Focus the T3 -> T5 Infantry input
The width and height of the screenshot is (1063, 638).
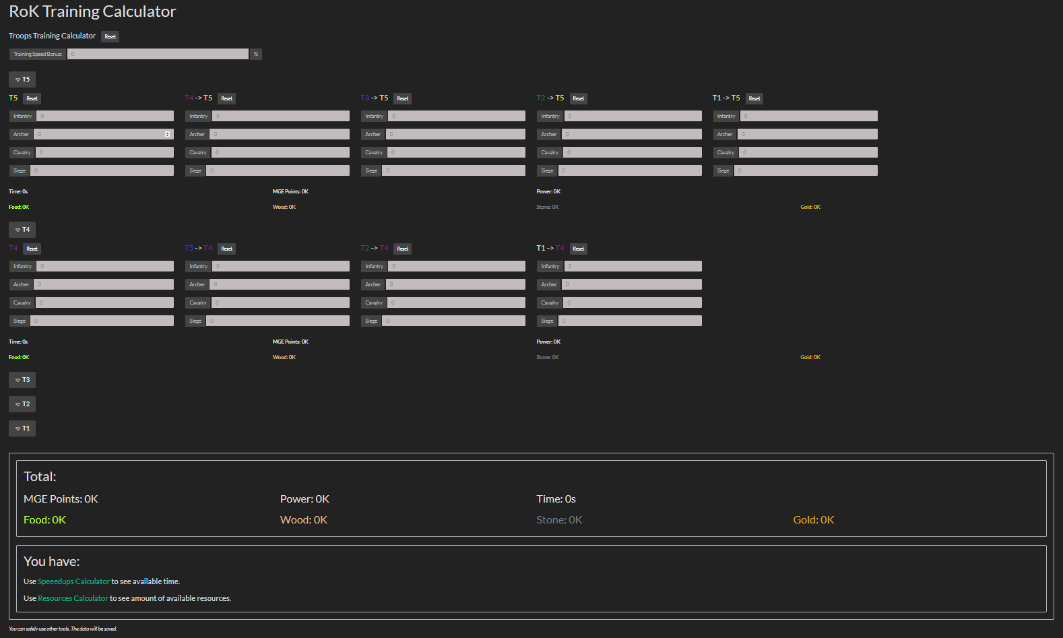pyautogui.click(x=457, y=116)
